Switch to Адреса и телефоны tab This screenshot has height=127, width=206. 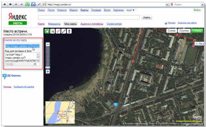[x=92, y=24]
